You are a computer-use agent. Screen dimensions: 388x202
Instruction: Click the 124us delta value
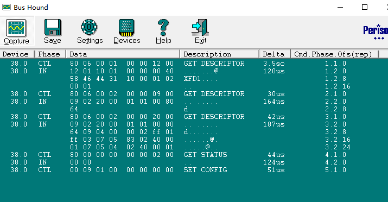pos(273,162)
